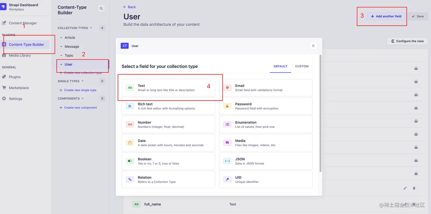This screenshot has height=214, width=431.
Task: Open Plugins page
Action: pos(15,77)
